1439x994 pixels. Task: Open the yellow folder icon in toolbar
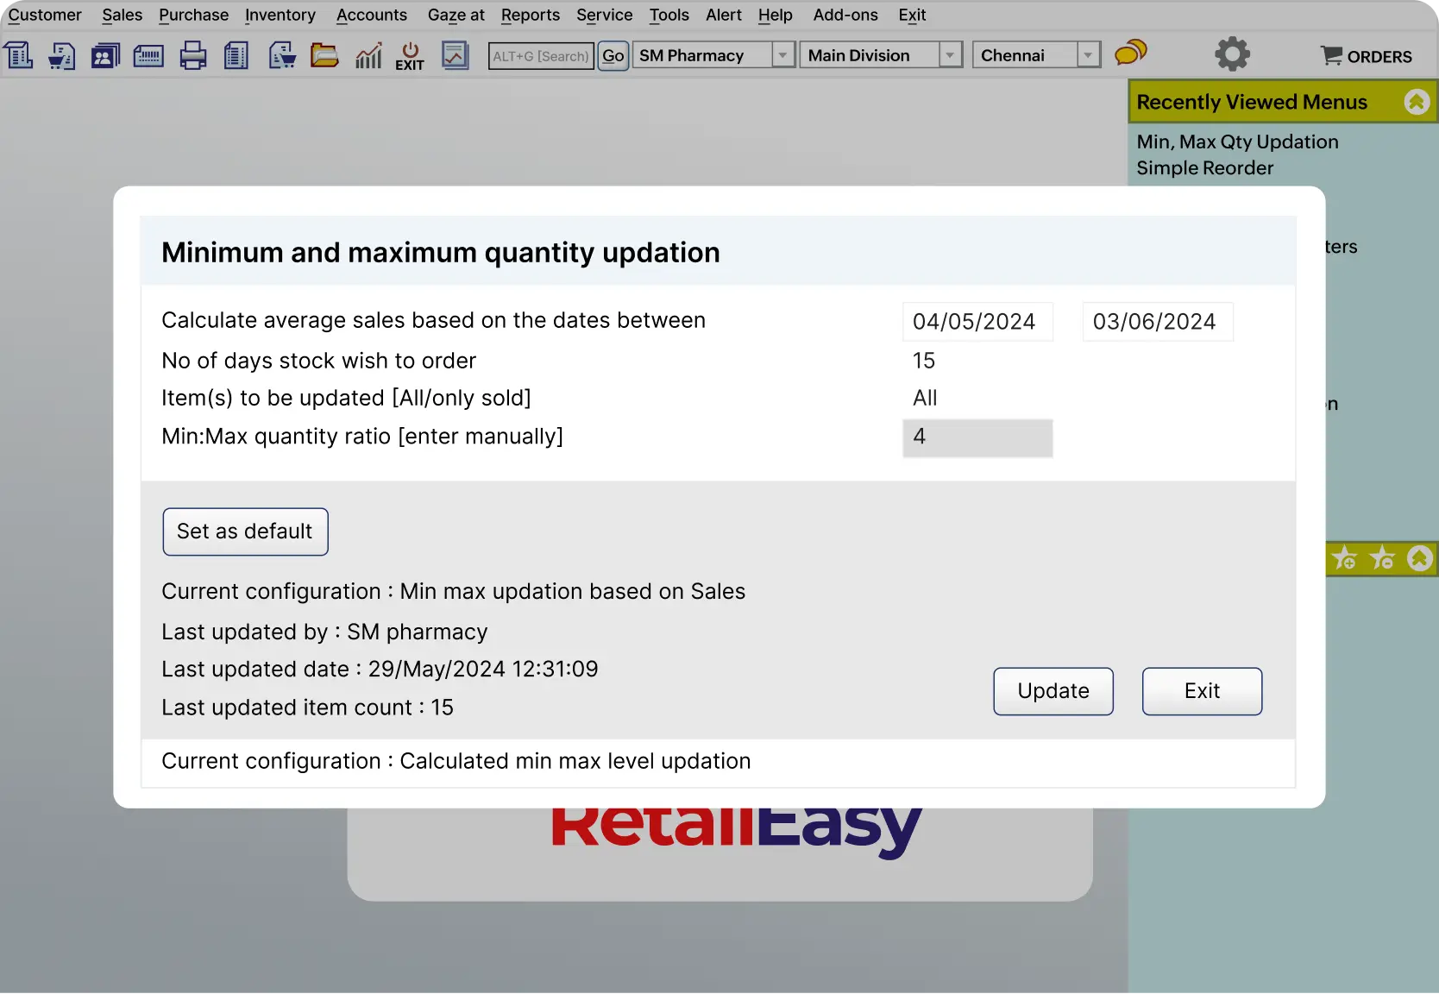(x=324, y=54)
